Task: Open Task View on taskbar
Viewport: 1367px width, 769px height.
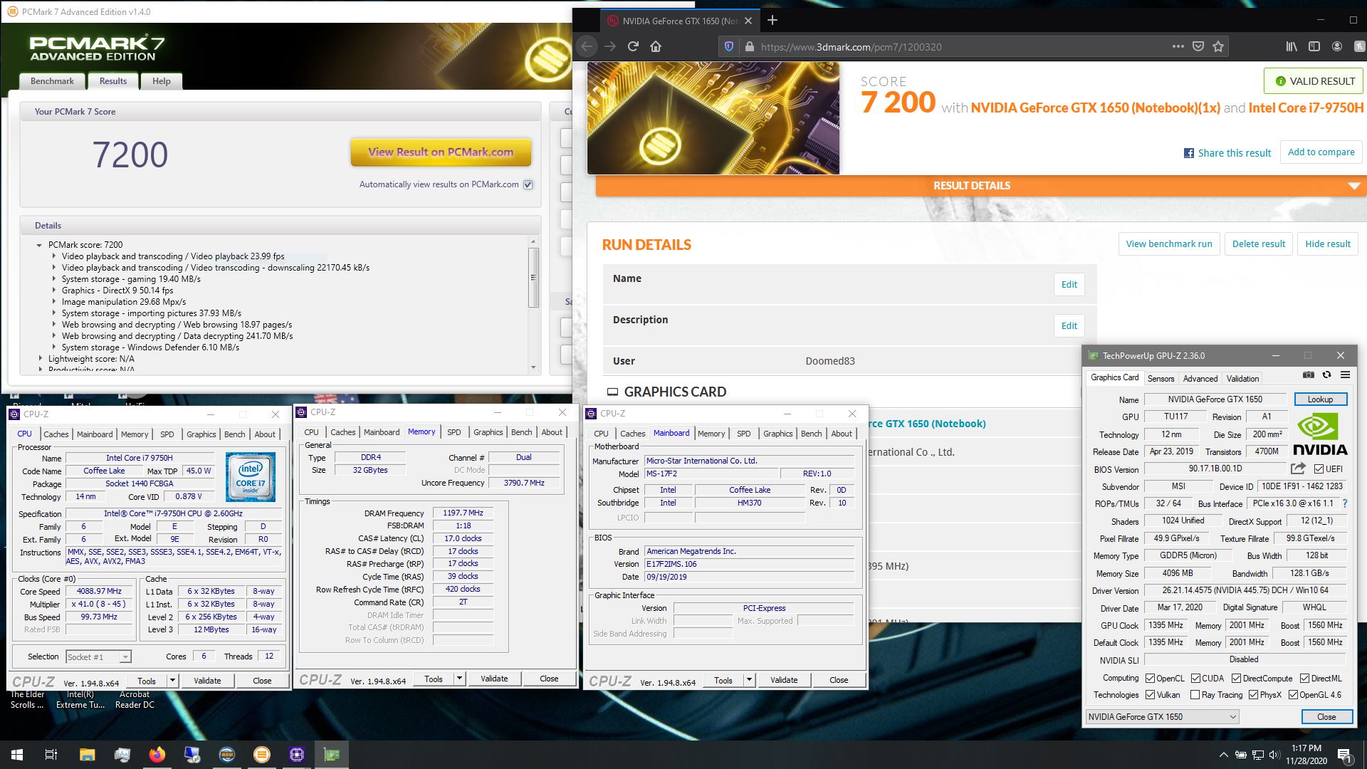Action: (x=51, y=755)
